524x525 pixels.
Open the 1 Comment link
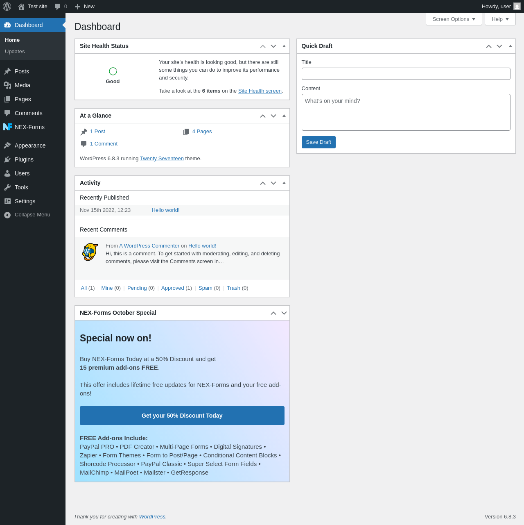(104, 144)
